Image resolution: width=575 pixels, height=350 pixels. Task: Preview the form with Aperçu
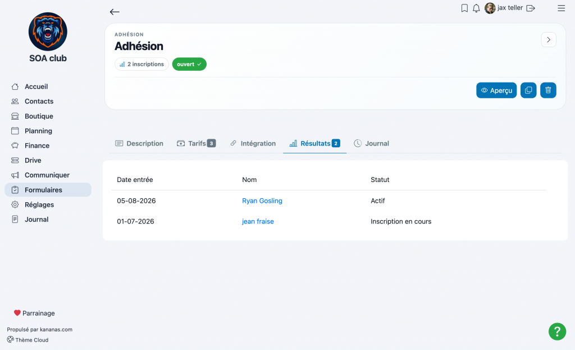click(496, 90)
